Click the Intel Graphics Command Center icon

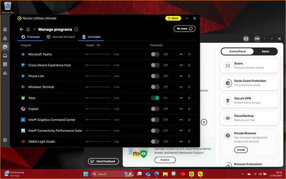click(23, 120)
